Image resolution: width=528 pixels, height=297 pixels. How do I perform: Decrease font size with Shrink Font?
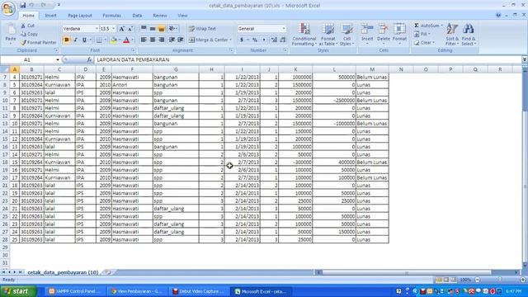pyautogui.click(x=130, y=29)
